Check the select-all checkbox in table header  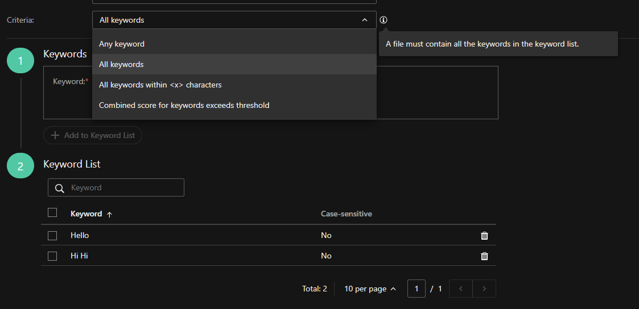point(52,212)
